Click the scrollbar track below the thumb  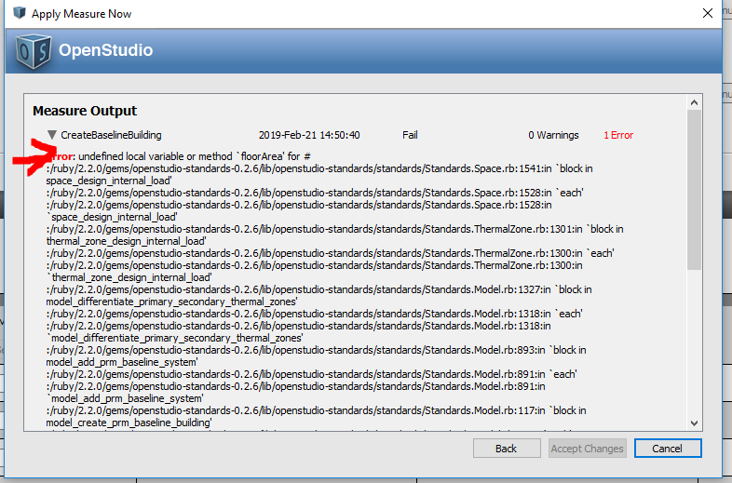pyautogui.click(x=694, y=342)
